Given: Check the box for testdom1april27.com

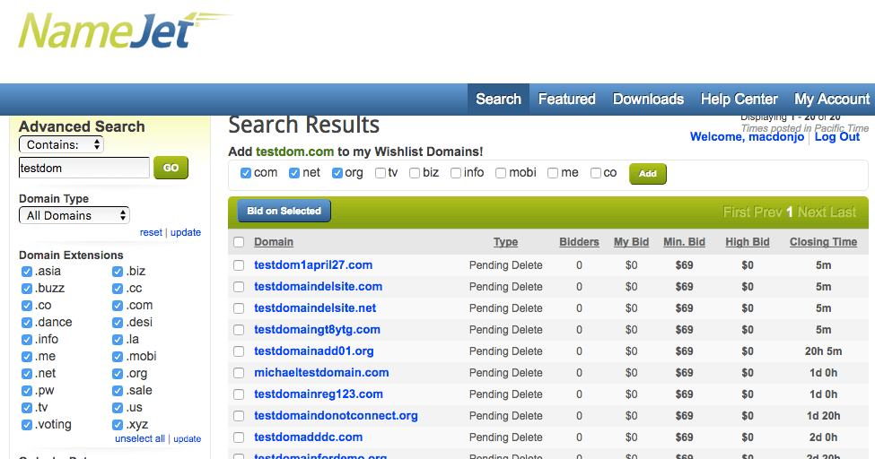Looking at the screenshot, I should (239, 265).
